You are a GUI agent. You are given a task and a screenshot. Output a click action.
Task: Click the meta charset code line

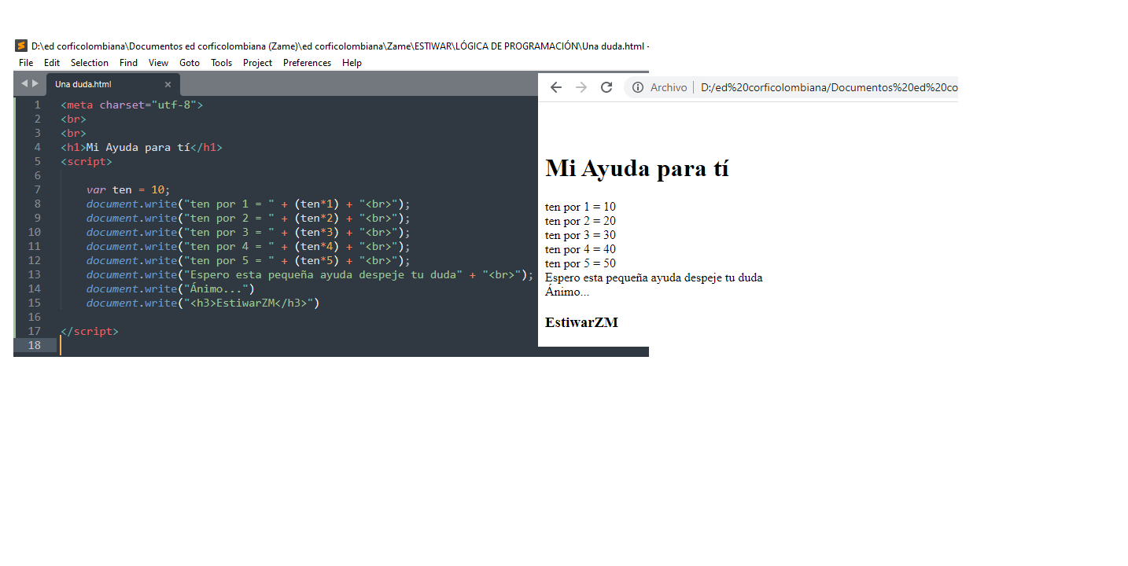(x=132, y=105)
